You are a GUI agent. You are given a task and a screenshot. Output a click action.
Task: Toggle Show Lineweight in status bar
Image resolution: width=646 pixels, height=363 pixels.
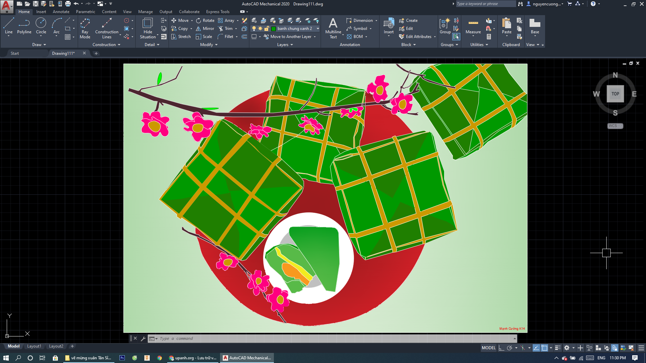(558, 348)
